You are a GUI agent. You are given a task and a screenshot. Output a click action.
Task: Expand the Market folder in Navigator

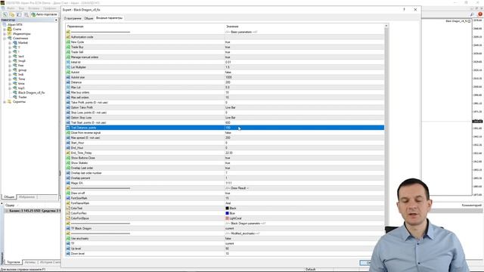tap(10, 43)
